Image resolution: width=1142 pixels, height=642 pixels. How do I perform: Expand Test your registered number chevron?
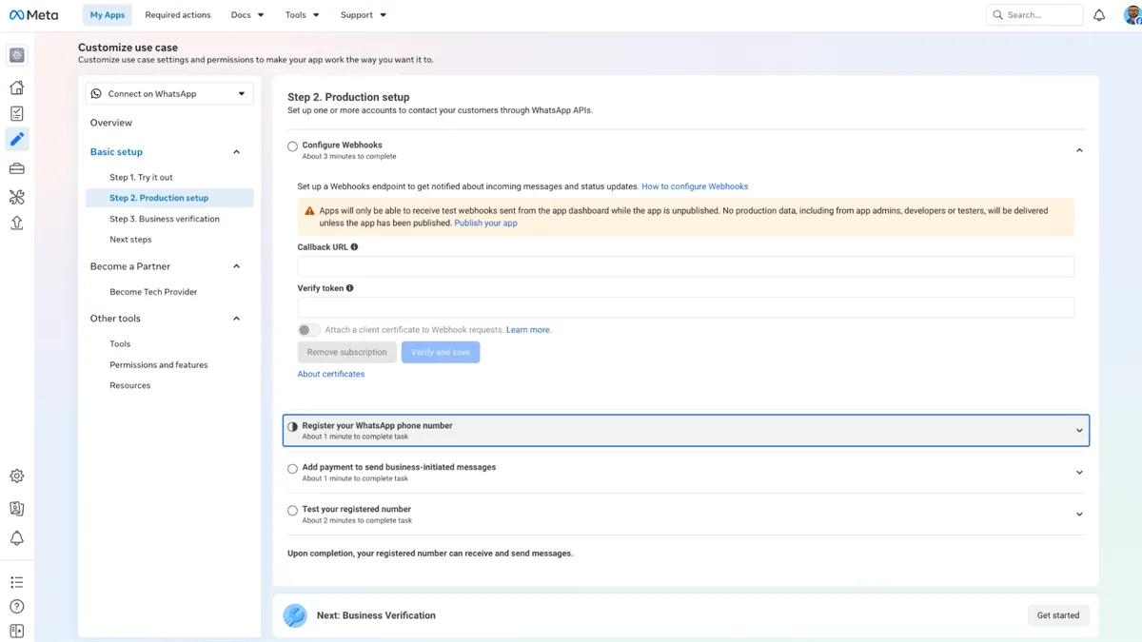(1079, 515)
